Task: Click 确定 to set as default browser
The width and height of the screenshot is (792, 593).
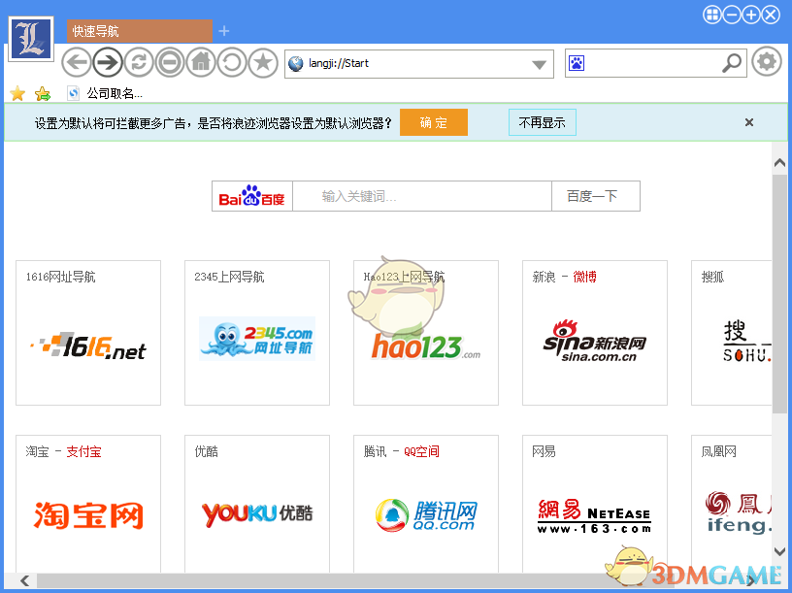Action: click(x=433, y=122)
